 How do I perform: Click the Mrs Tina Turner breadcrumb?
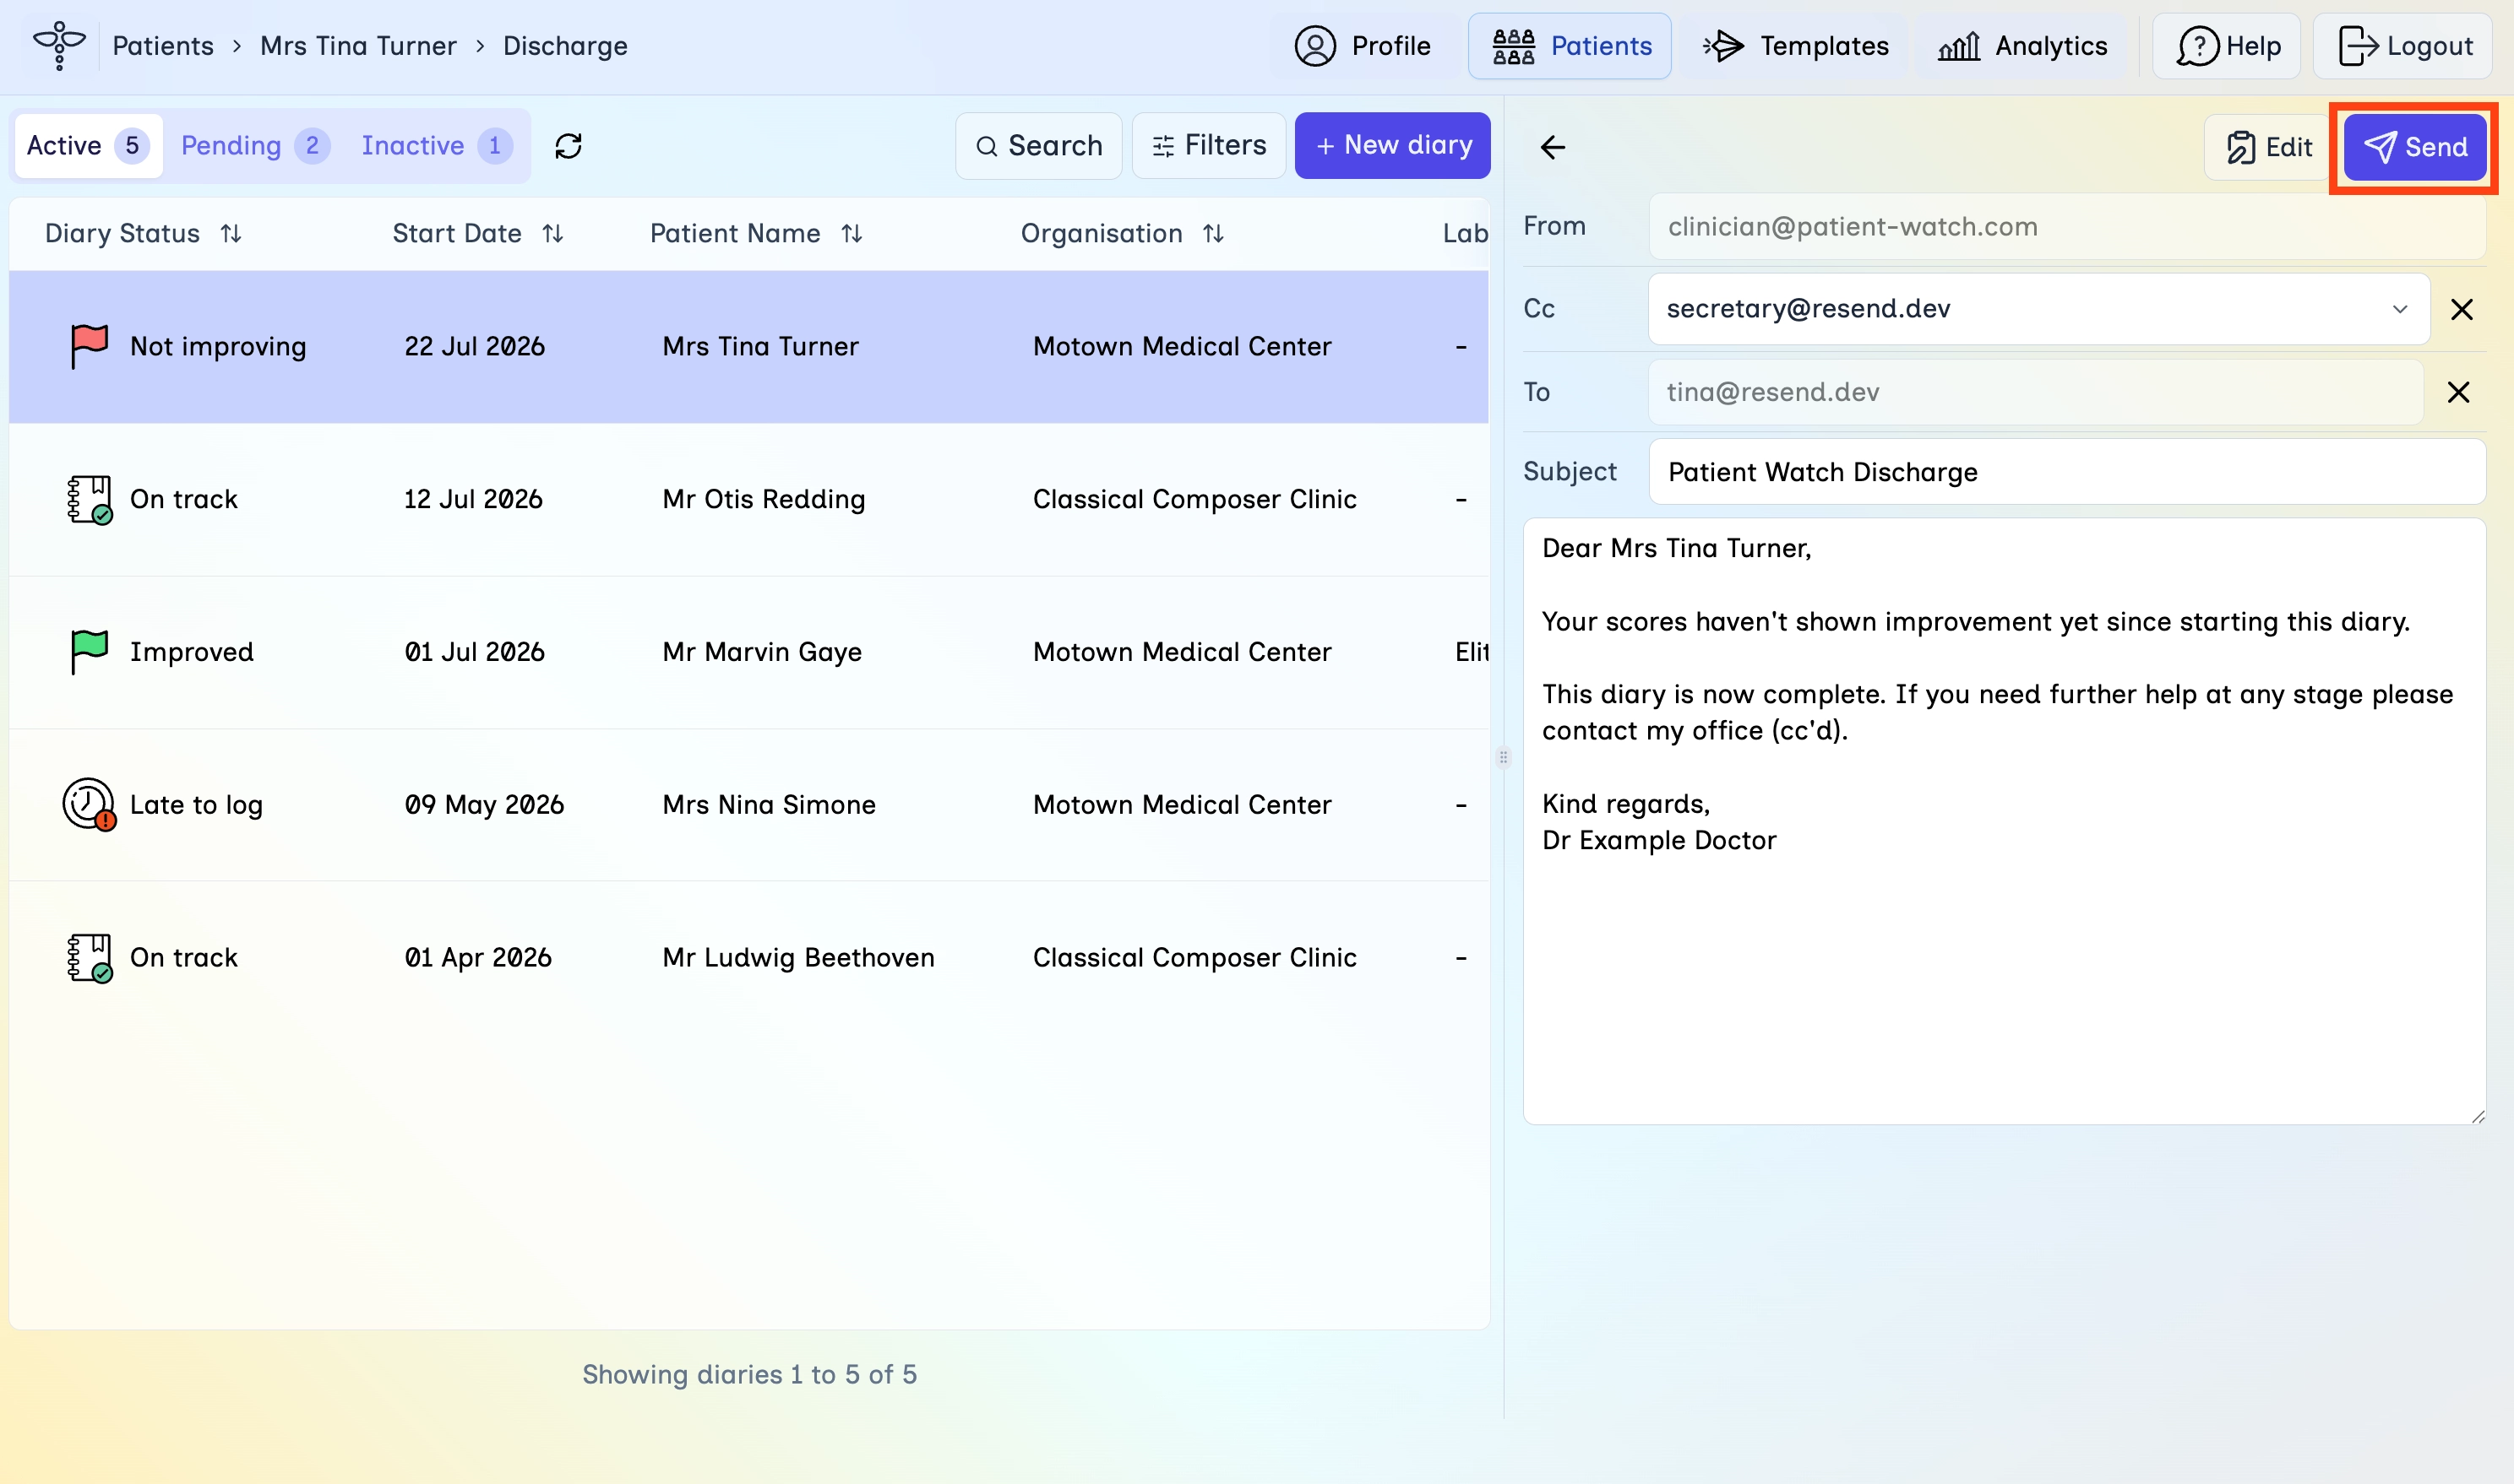click(x=358, y=46)
